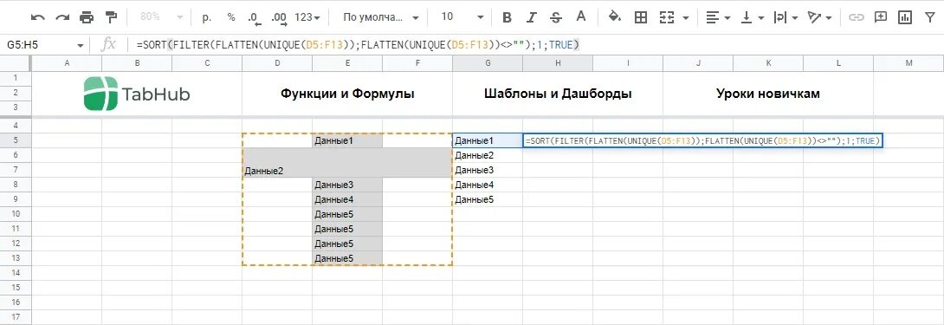Viewport: 944px width, 325px height.
Task: Insert a chart
Action: click(905, 16)
